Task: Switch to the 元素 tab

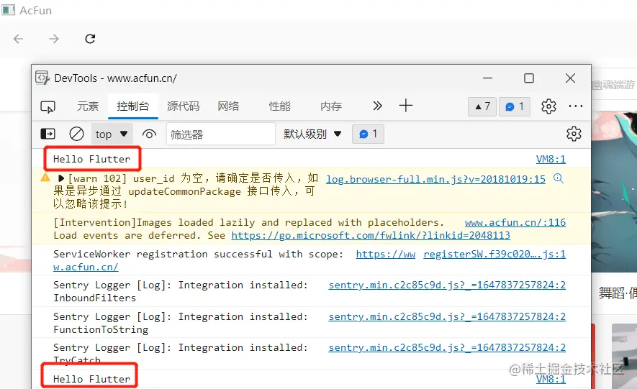Action: 88,106
